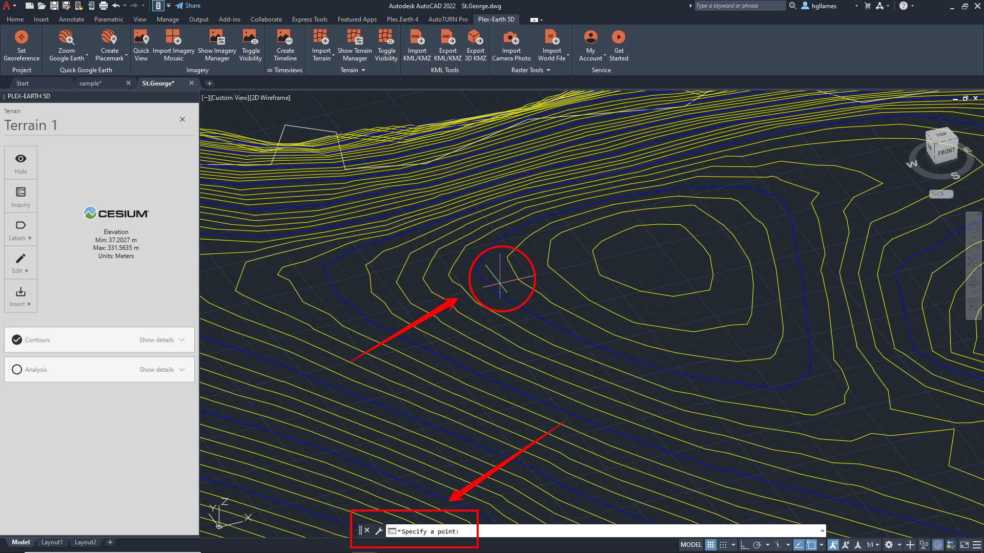Click Import Imagery Mosaic
The image size is (984, 553).
point(173,45)
